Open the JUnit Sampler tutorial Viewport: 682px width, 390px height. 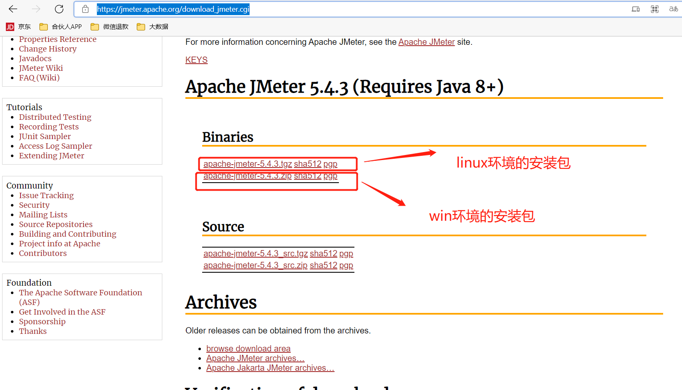[x=45, y=136]
